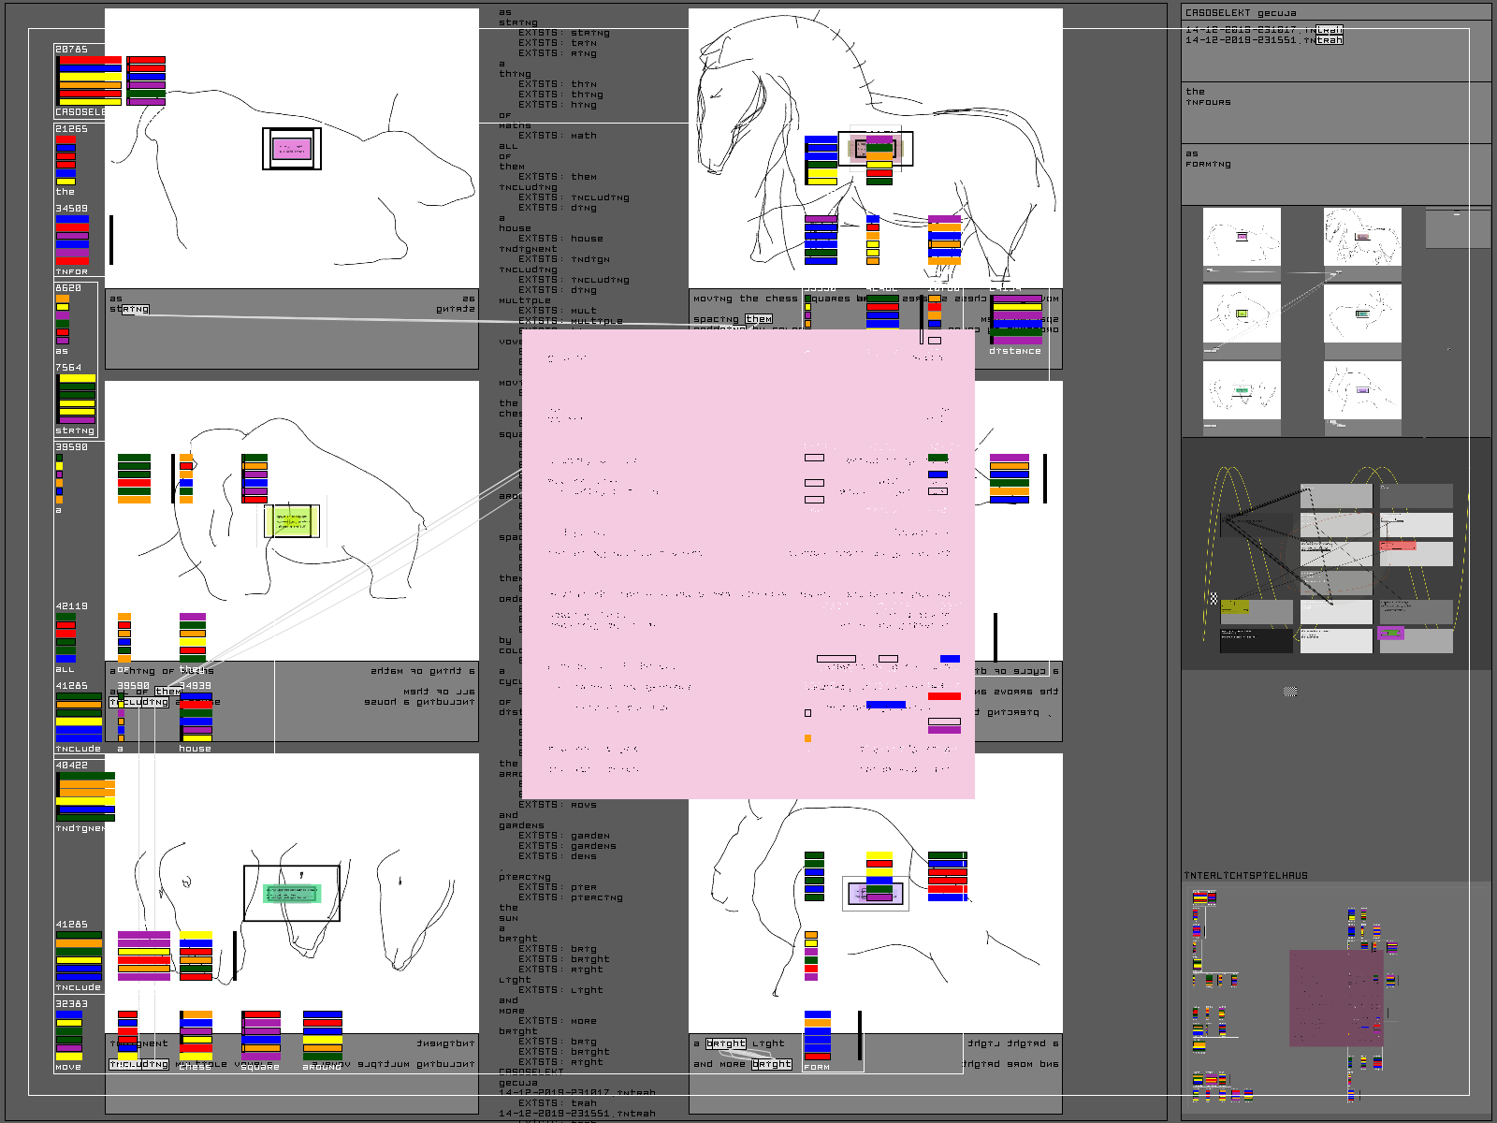The width and height of the screenshot is (1497, 1123).
Task: Select the color stack labeled 'house'
Action: pos(196,721)
